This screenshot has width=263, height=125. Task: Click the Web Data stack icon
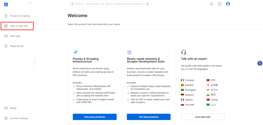point(6,36)
